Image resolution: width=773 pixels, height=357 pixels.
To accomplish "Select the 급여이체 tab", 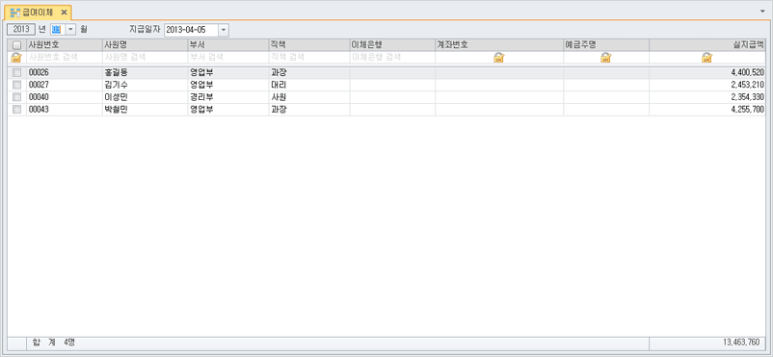I will click(39, 13).
